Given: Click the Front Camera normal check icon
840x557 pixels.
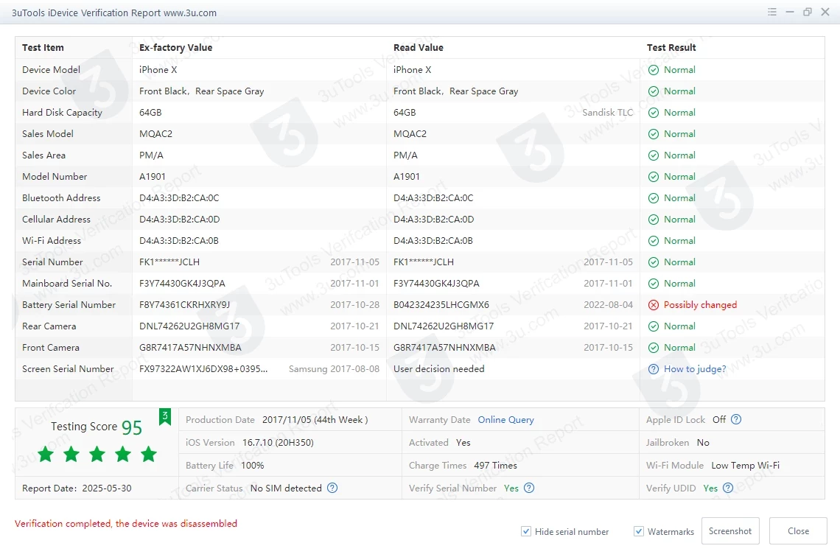Looking at the screenshot, I should coord(654,348).
